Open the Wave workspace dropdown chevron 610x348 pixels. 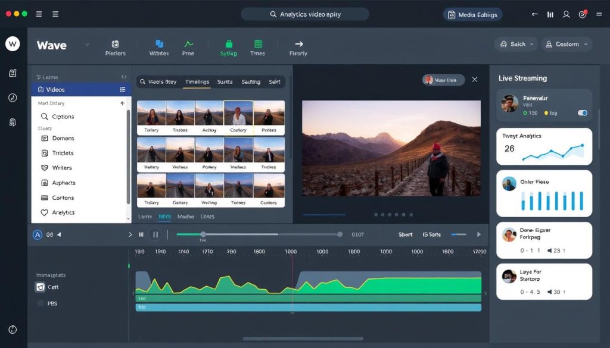(86, 46)
